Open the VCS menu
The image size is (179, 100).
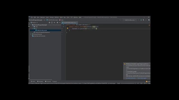coord(72,17)
